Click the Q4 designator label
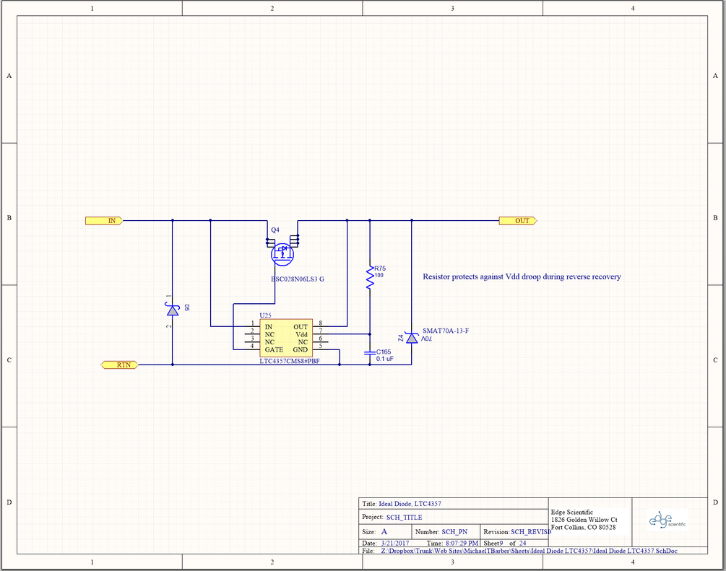This screenshot has height=571, width=726. (275, 230)
